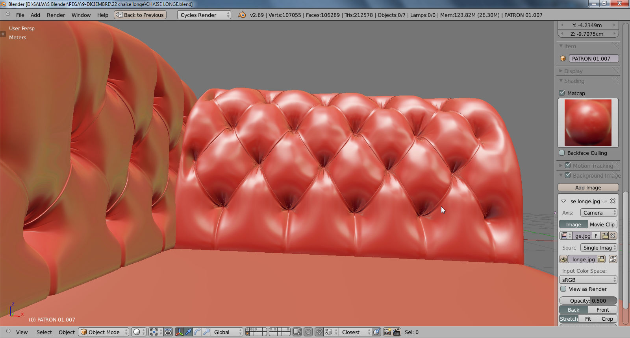Select the scale manipulator icon
Viewport: 630px width, 338px height.
click(x=206, y=332)
